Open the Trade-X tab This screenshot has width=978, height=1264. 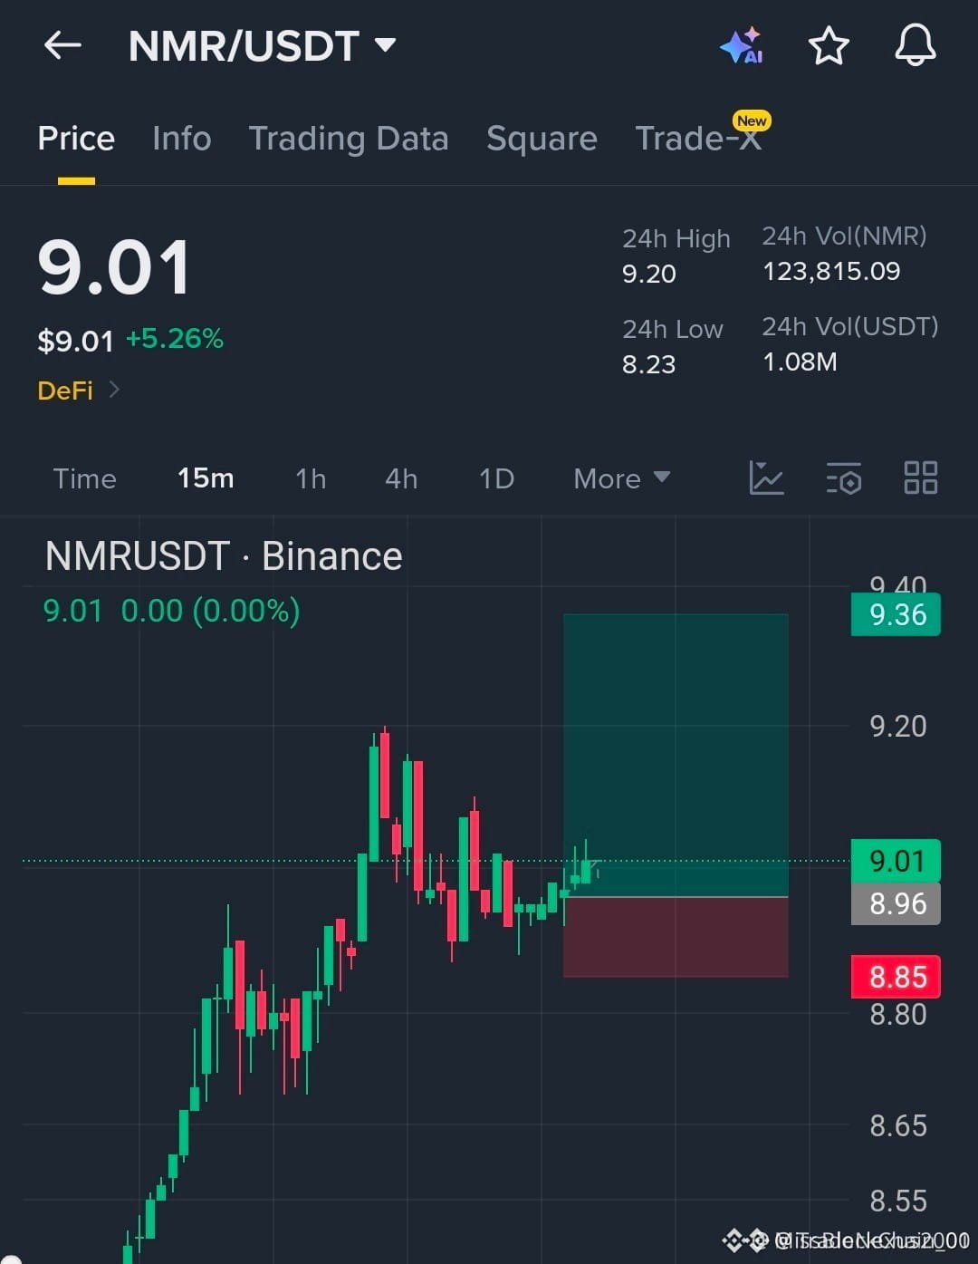click(x=698, y=139)
